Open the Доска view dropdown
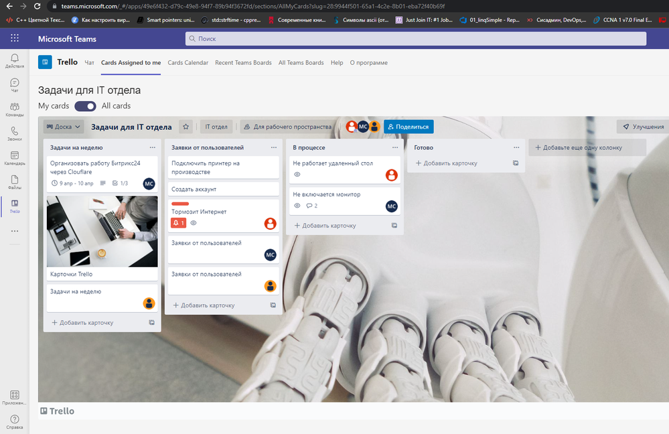669x434 pixels. coord(64,127)
